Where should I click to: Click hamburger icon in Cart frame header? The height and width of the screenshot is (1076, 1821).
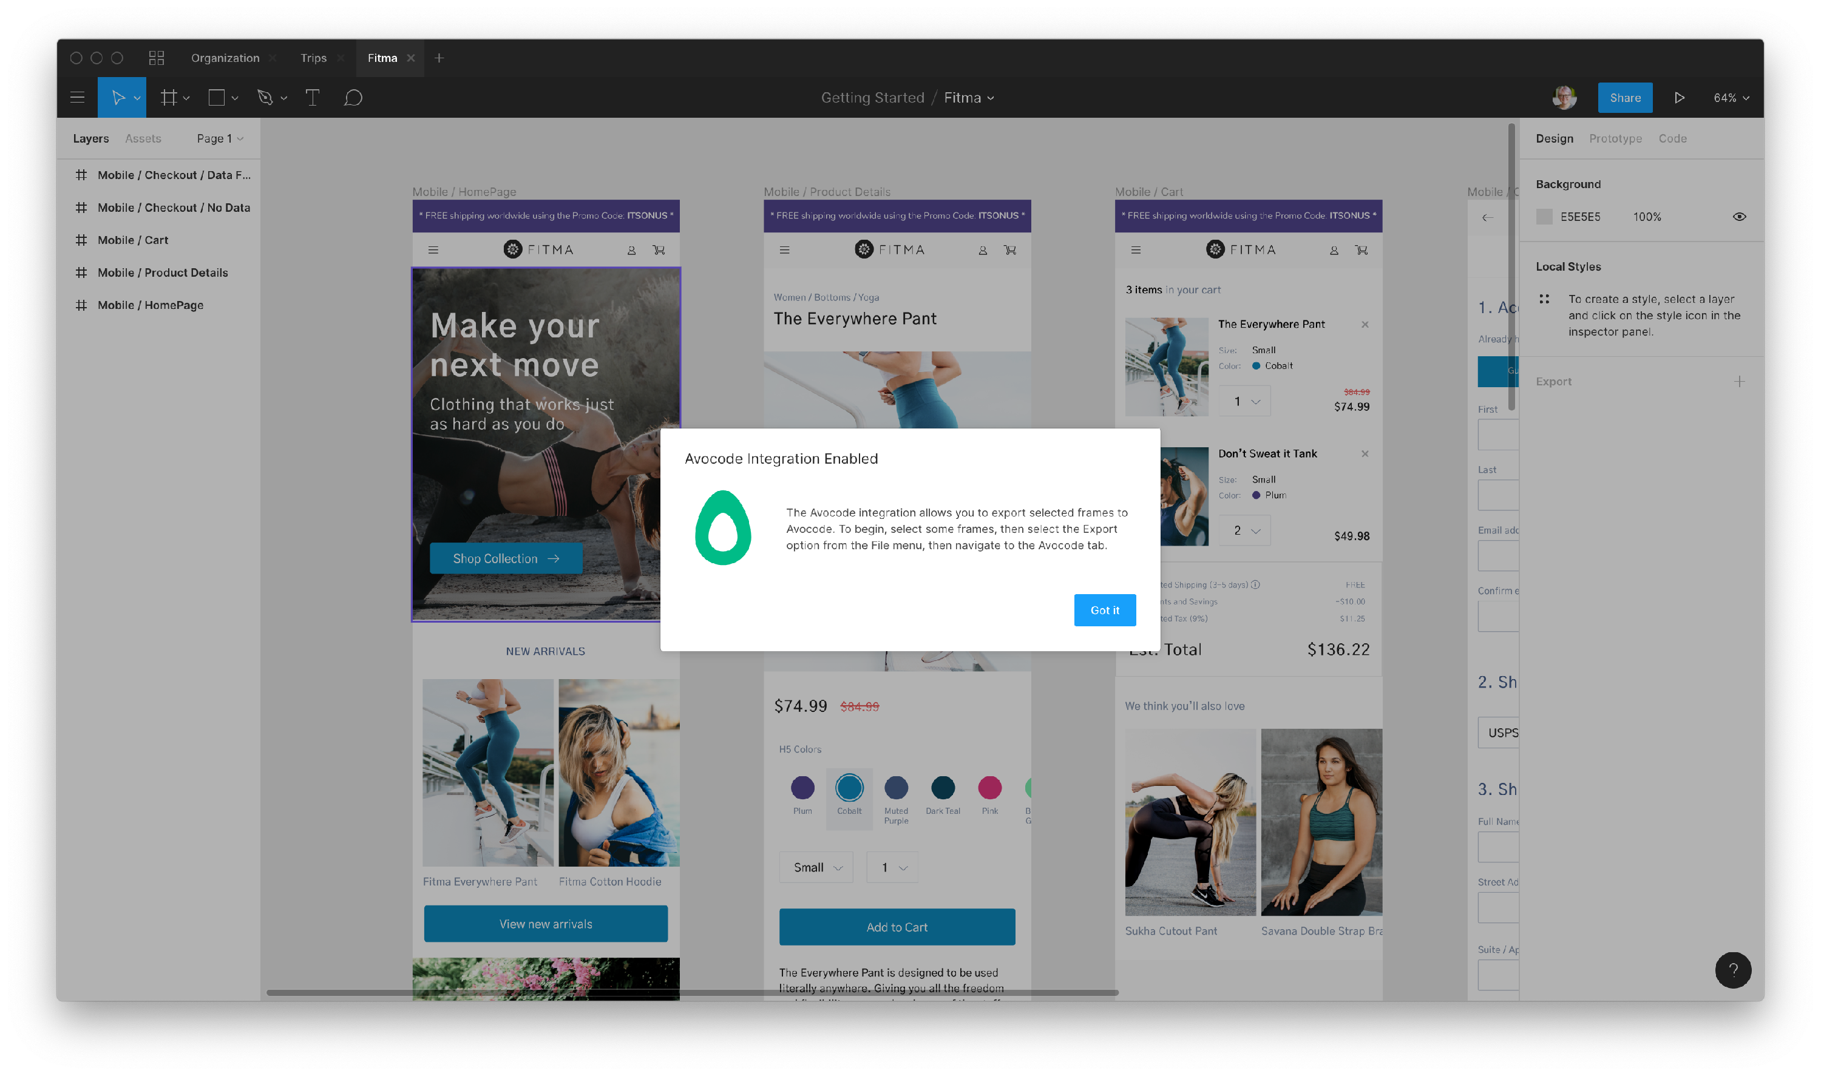click(x=1136, y=250)
